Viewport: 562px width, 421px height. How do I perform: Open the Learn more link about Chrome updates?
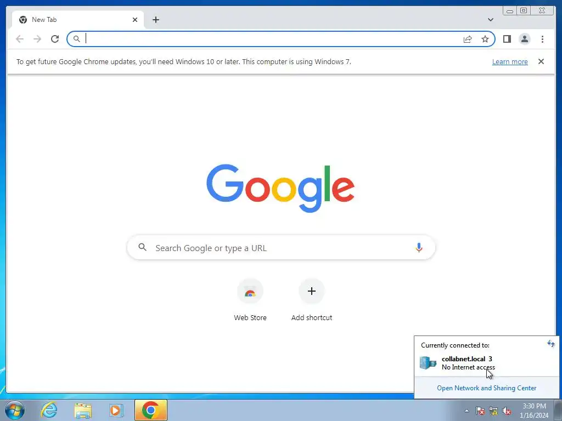click(x=510, y=61)
